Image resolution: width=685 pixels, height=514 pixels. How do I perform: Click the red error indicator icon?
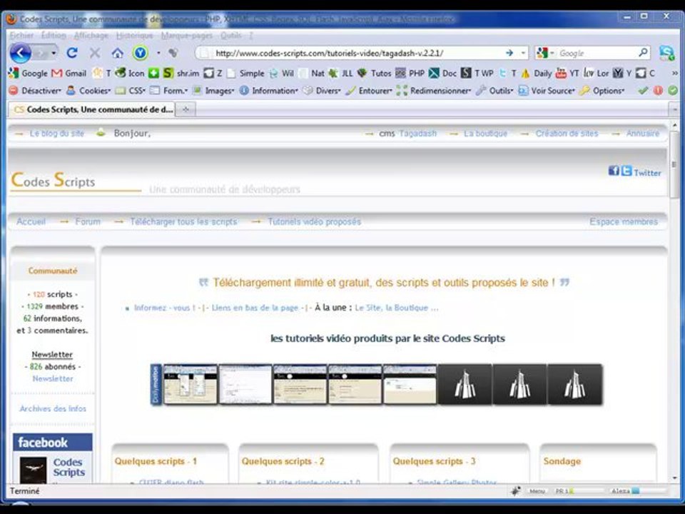[658, 91]
